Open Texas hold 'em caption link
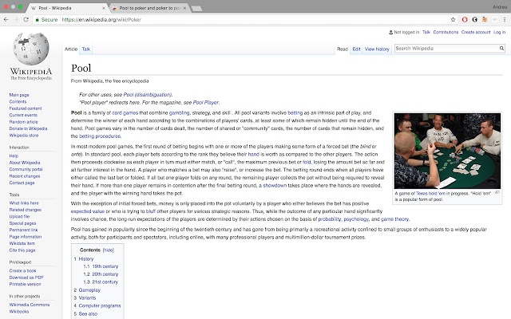Screen dimensions: 511x319 click(x=430, y=193)
